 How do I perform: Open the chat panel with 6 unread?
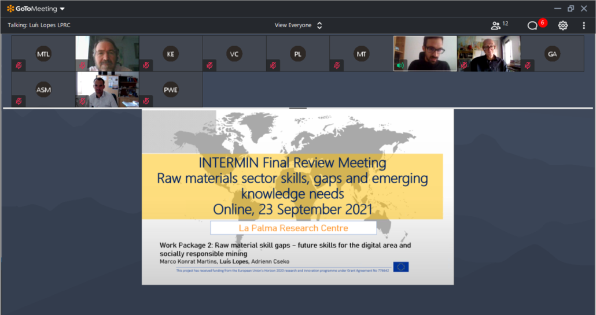tap(532, 25)
